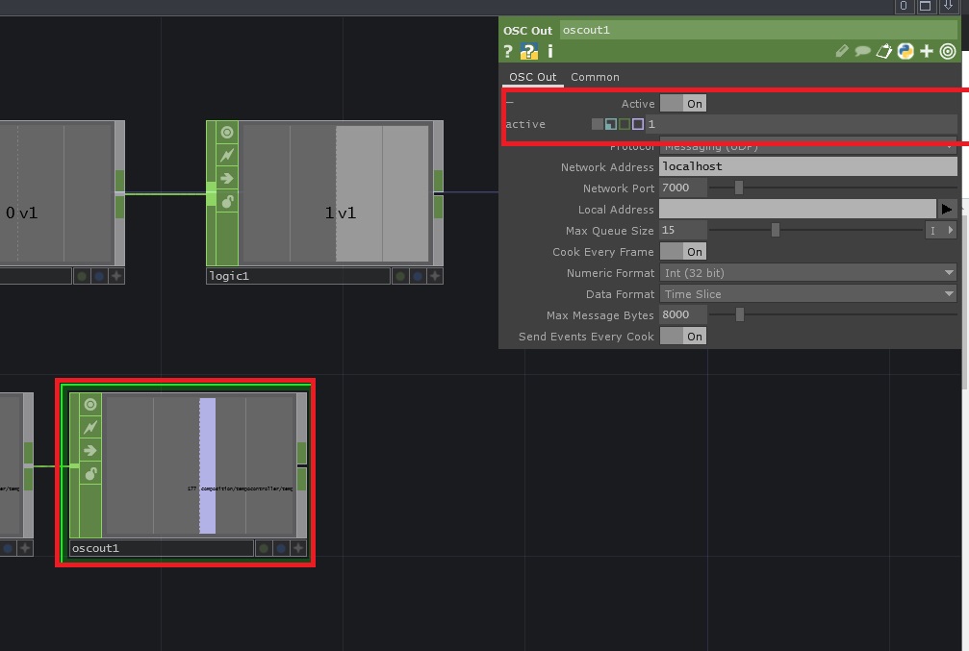
Task: Switch to the OSC Out tab
Action: [x=533, y=77]
